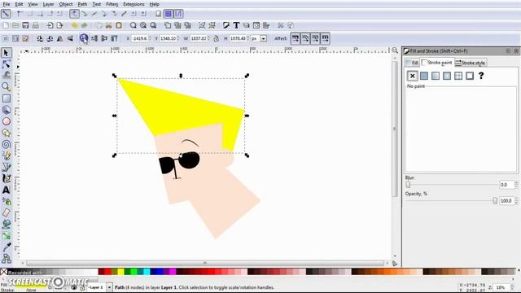521x293 pixels.
Task: Click the Print document icon
Action: pos(36,25)
